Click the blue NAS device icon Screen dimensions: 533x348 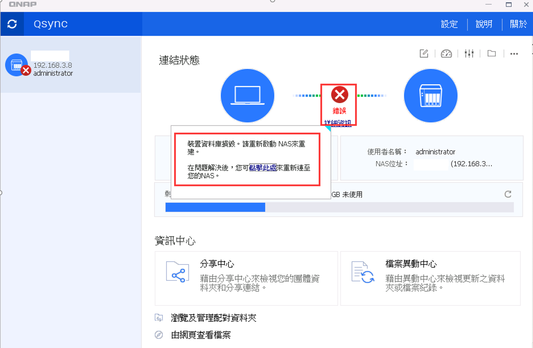point(430,95)
